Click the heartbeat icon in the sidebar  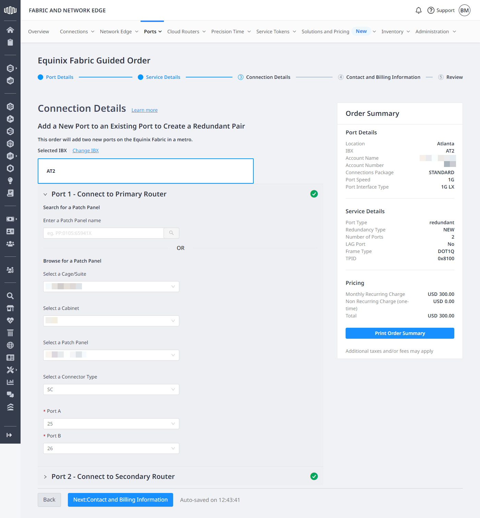(10, 321)
